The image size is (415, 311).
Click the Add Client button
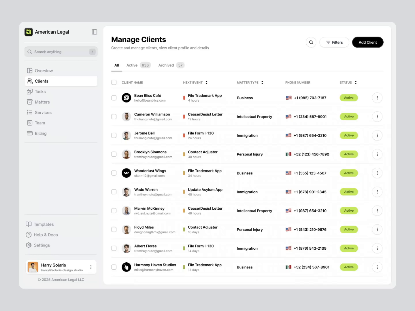(x=368, y=42)
